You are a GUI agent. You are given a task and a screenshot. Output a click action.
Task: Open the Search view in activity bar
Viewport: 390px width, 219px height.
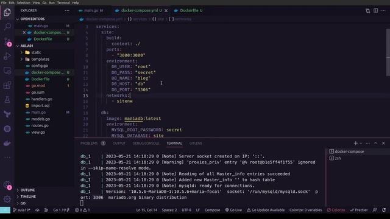pyautogui.click(x=7, y=27)
